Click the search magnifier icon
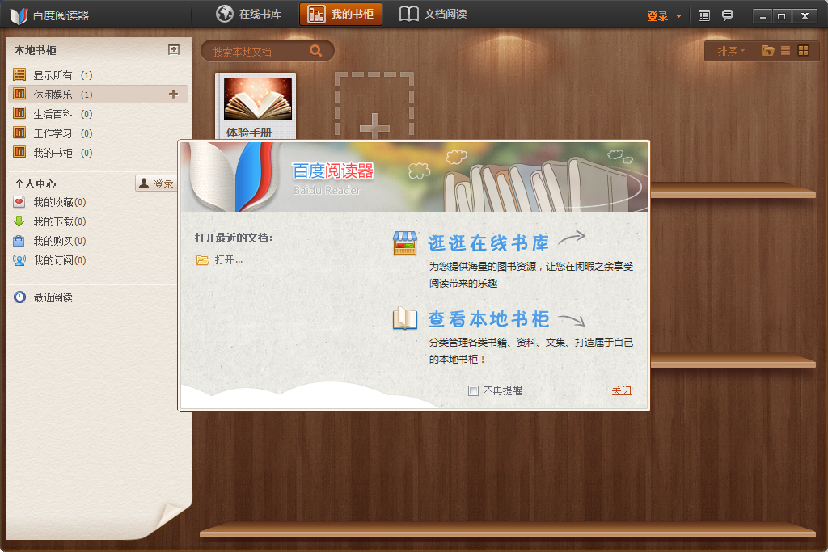 pyautogui.click(x=316, y=51)
